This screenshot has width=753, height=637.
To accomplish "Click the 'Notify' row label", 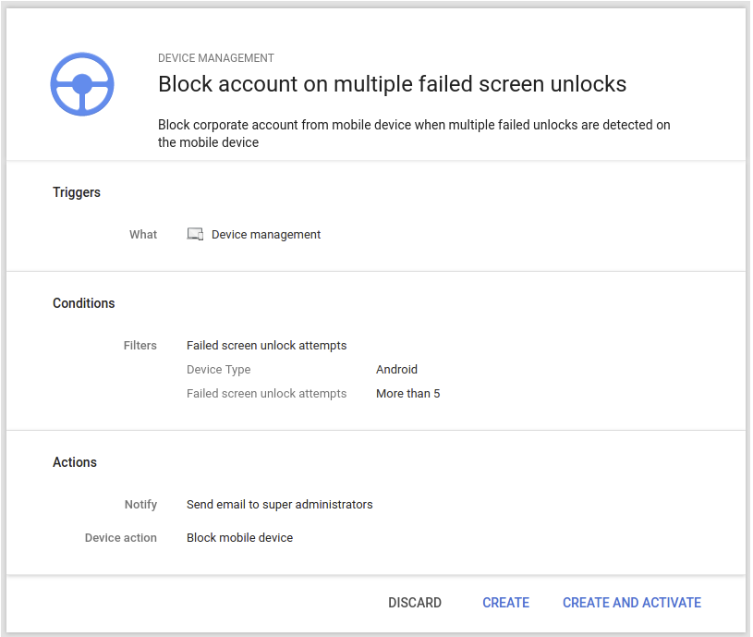I will [140, 505].
